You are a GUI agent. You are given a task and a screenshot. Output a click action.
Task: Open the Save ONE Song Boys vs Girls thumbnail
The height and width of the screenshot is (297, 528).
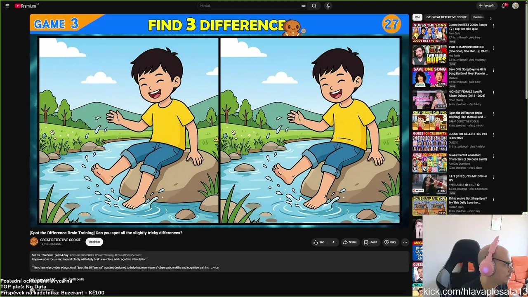click(429, 77)
